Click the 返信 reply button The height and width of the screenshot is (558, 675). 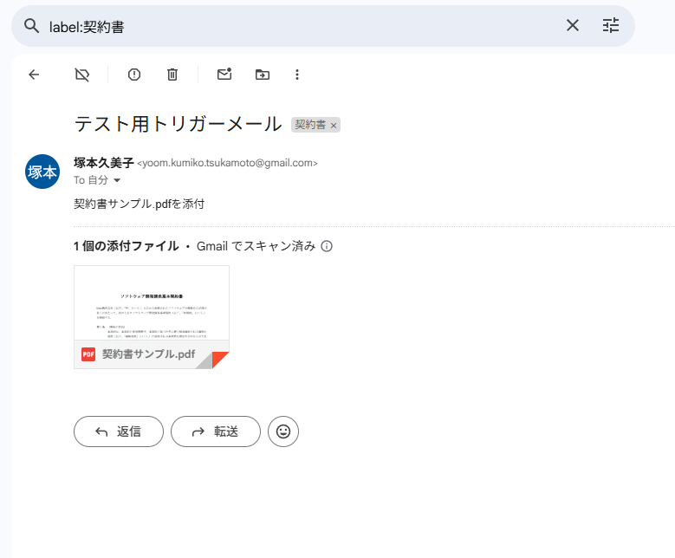119,431
